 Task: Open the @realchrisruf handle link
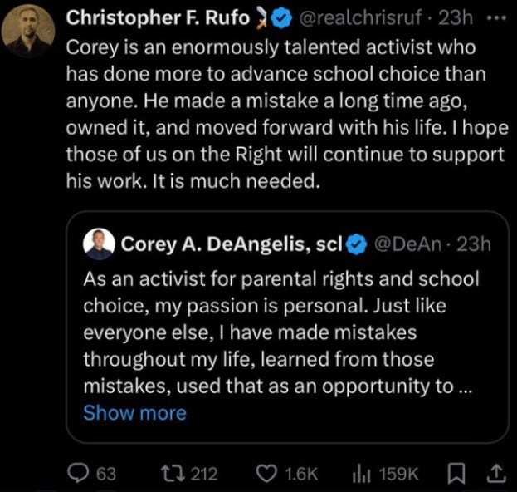pyautogui.click(x=360, y=17)
